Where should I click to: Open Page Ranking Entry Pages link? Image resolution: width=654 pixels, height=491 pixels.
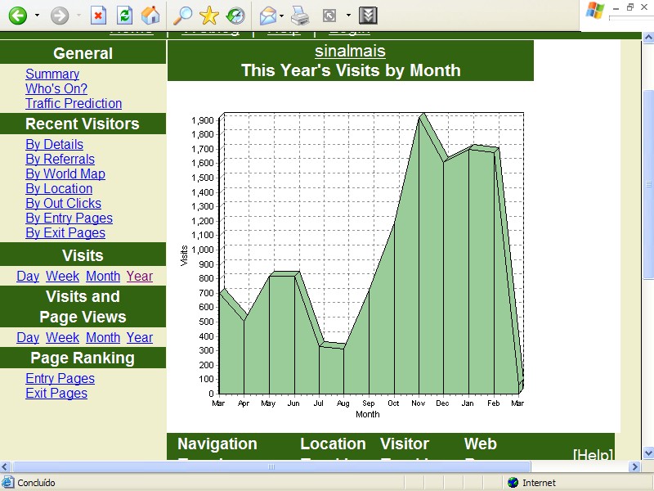60,378
